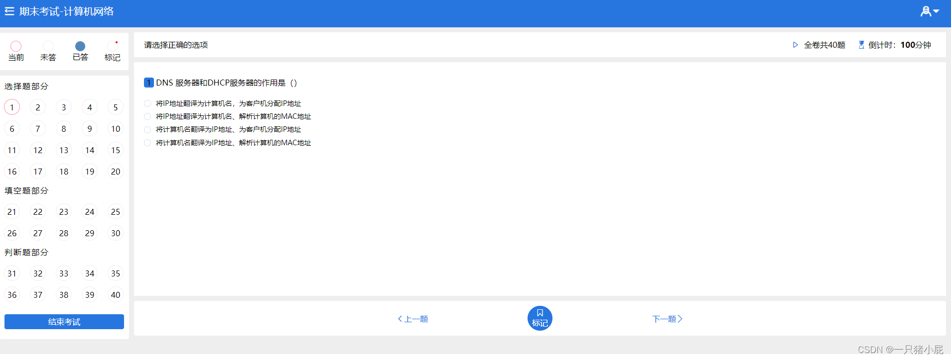Viewport: 951px width, 359px height.
Task: Jump to question 5
Action: point(116,107)
